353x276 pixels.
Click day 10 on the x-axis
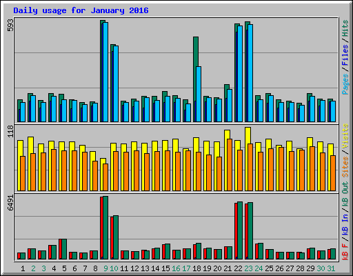coord(114,268)
